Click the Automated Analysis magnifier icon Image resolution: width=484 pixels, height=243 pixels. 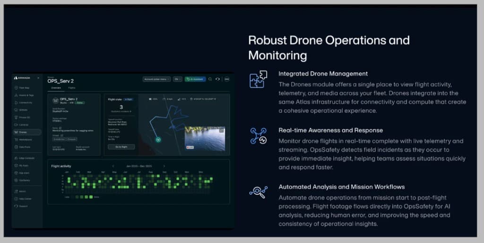(259, 192)
